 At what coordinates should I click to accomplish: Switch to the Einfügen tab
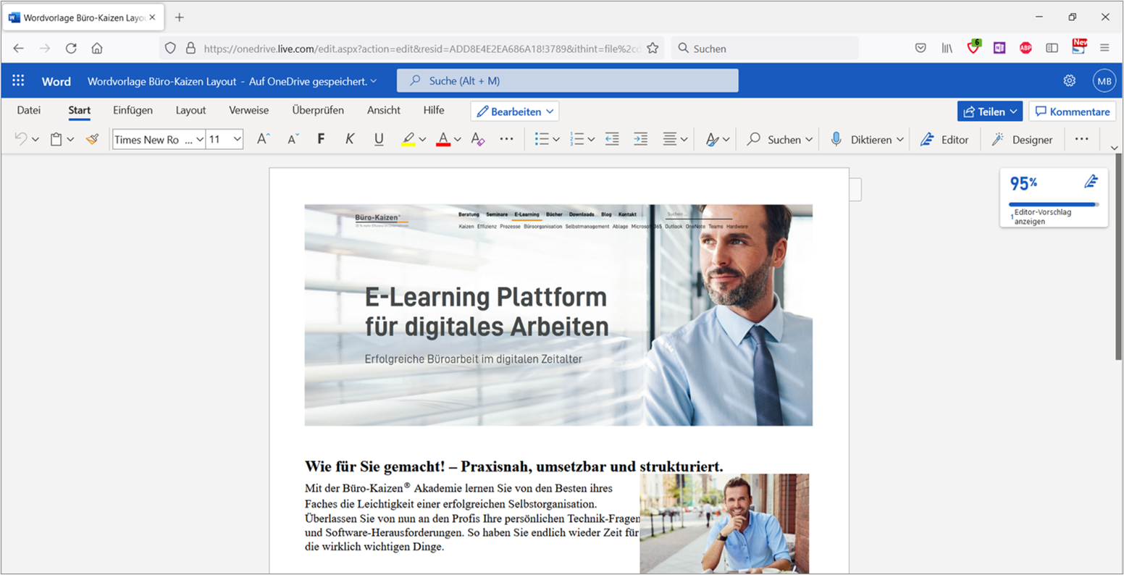(133, 110)
